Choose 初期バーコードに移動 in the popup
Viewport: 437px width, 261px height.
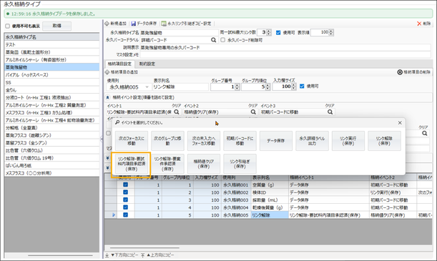pyautogui.click(x=240, y=141)
